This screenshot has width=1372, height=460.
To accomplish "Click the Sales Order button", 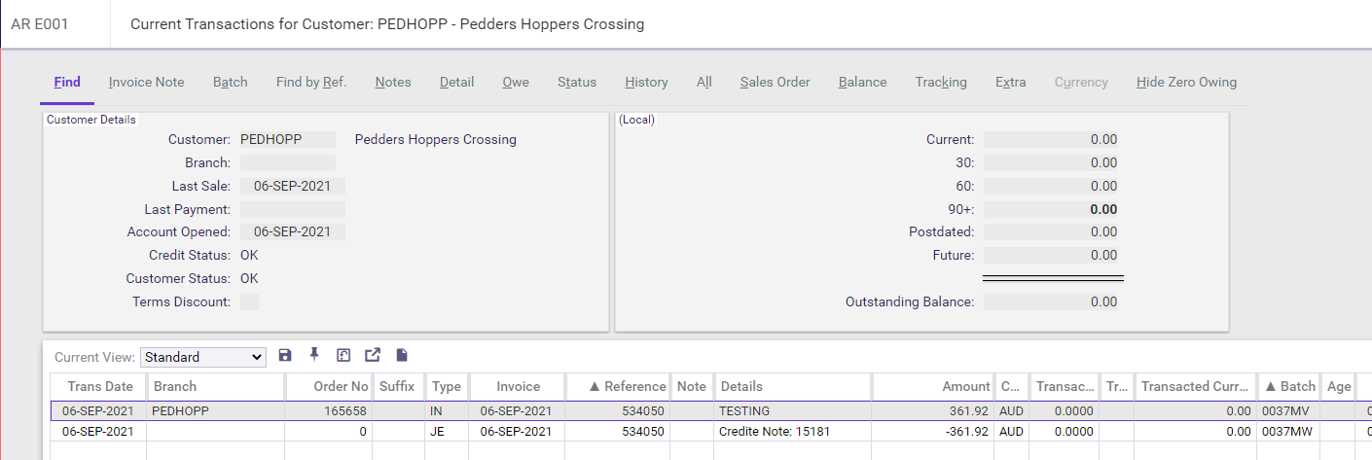I will click(x=775, y=83).
